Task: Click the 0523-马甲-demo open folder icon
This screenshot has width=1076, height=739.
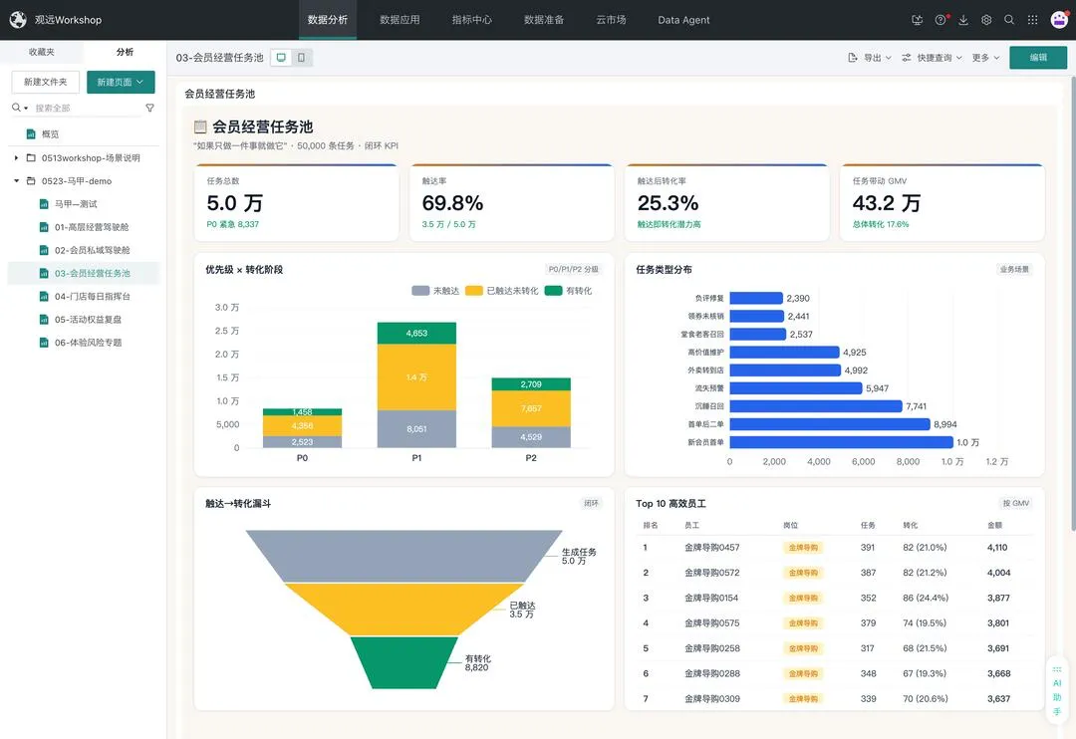Action: point(31,181)
